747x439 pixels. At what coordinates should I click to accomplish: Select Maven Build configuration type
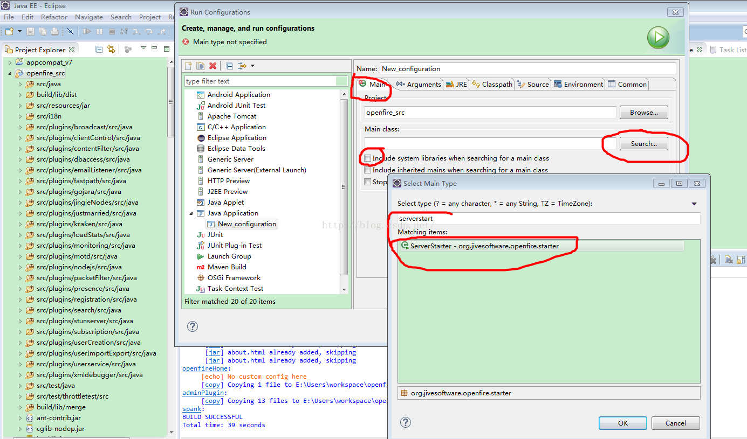(x=227, y=267)
